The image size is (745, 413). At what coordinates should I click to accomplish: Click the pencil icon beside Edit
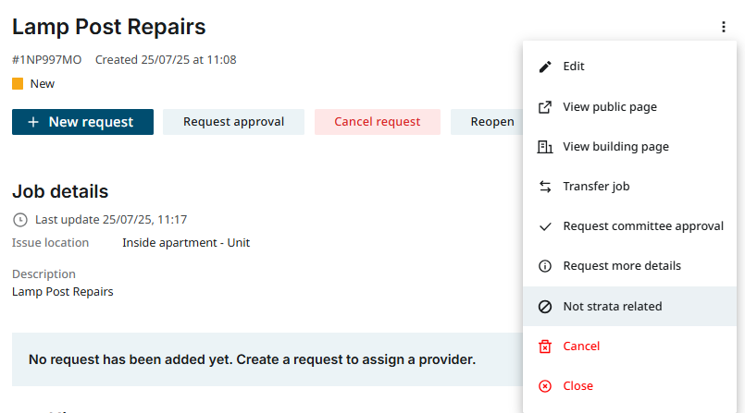[x=545, y=67]
